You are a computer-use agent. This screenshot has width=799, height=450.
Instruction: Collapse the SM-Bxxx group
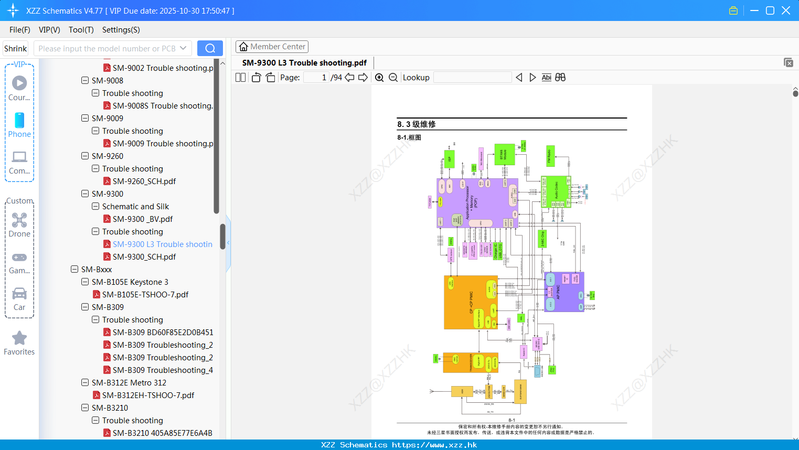(x=74, y=269)
